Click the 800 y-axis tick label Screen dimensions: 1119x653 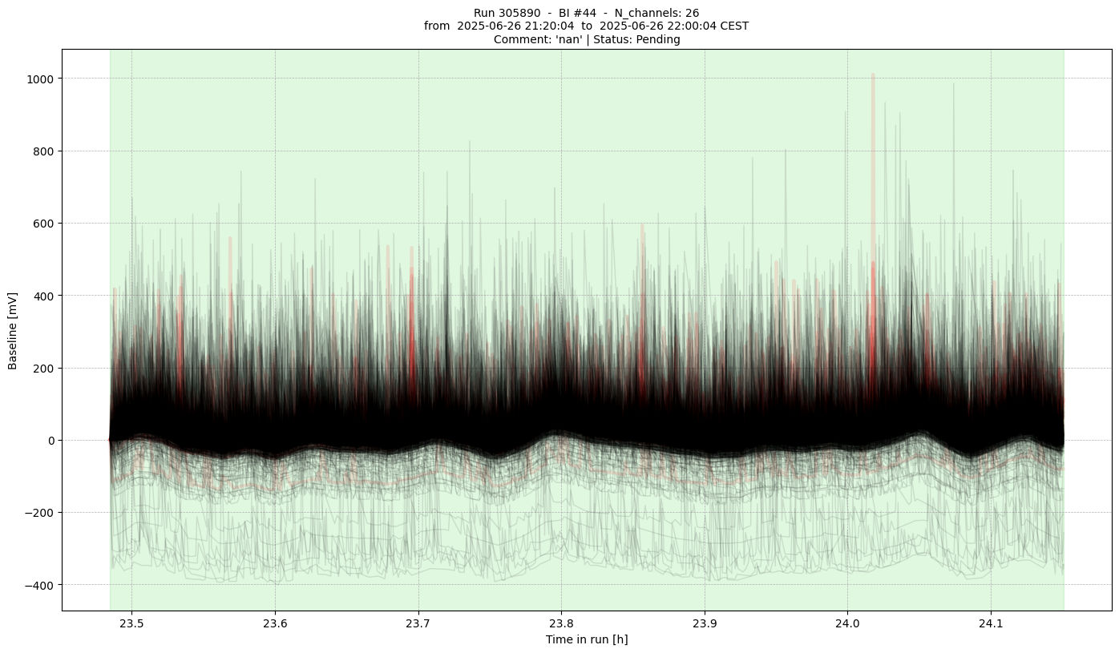tap(45, 151)
